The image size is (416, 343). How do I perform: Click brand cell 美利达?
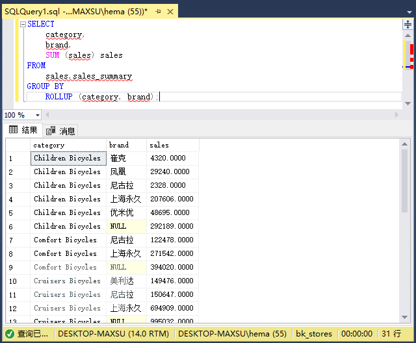126,281
